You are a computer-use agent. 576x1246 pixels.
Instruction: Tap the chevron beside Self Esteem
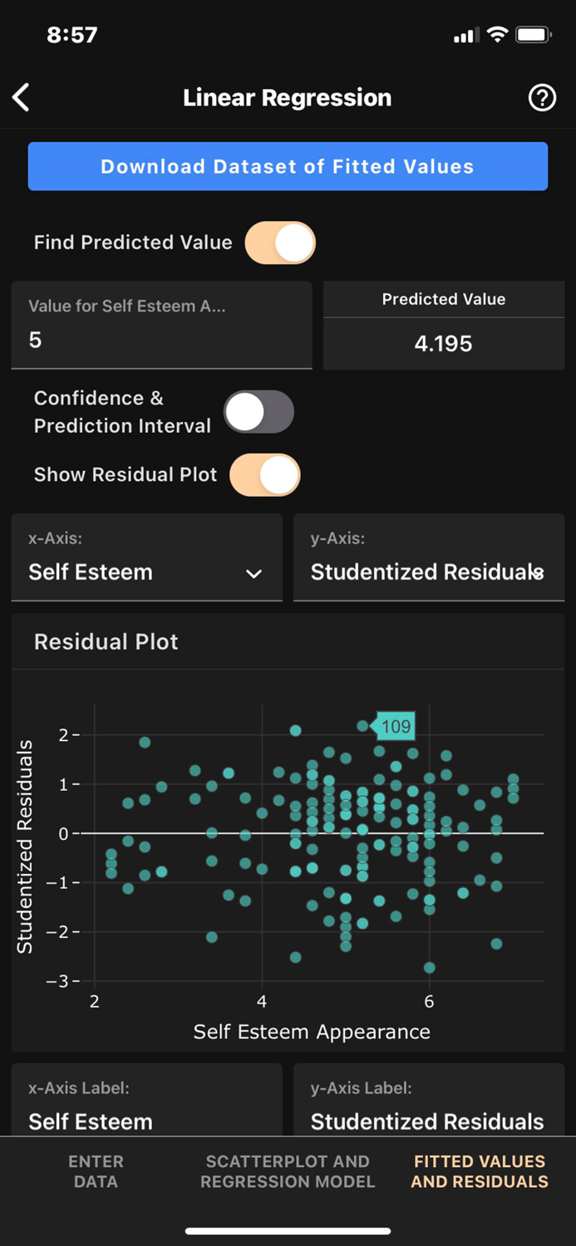254,573
